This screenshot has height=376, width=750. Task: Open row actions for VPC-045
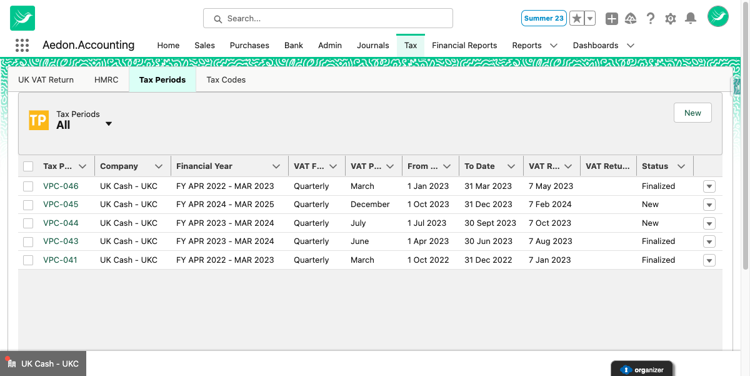coord(709,205)
